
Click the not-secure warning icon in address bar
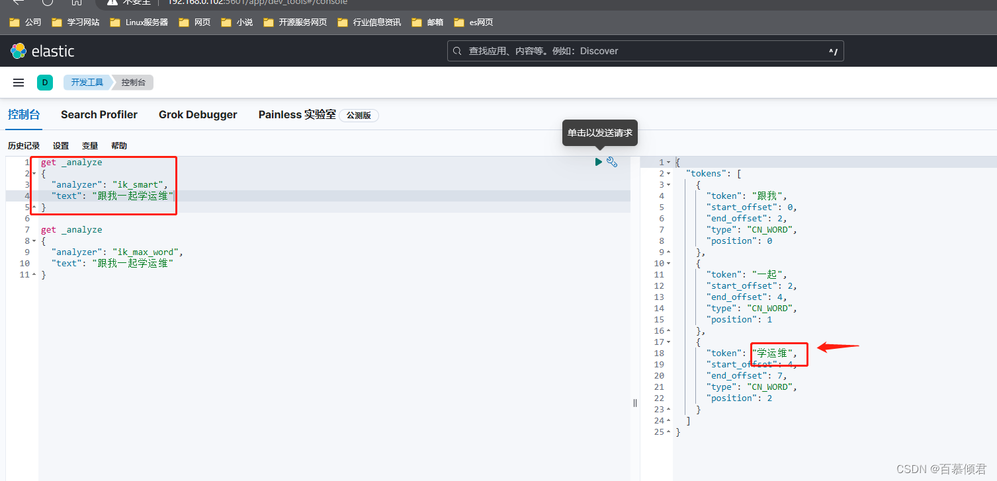click(112, 2)
